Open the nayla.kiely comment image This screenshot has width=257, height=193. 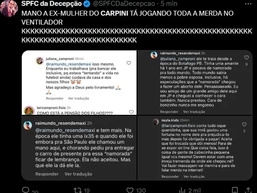(x=195, y=148)
